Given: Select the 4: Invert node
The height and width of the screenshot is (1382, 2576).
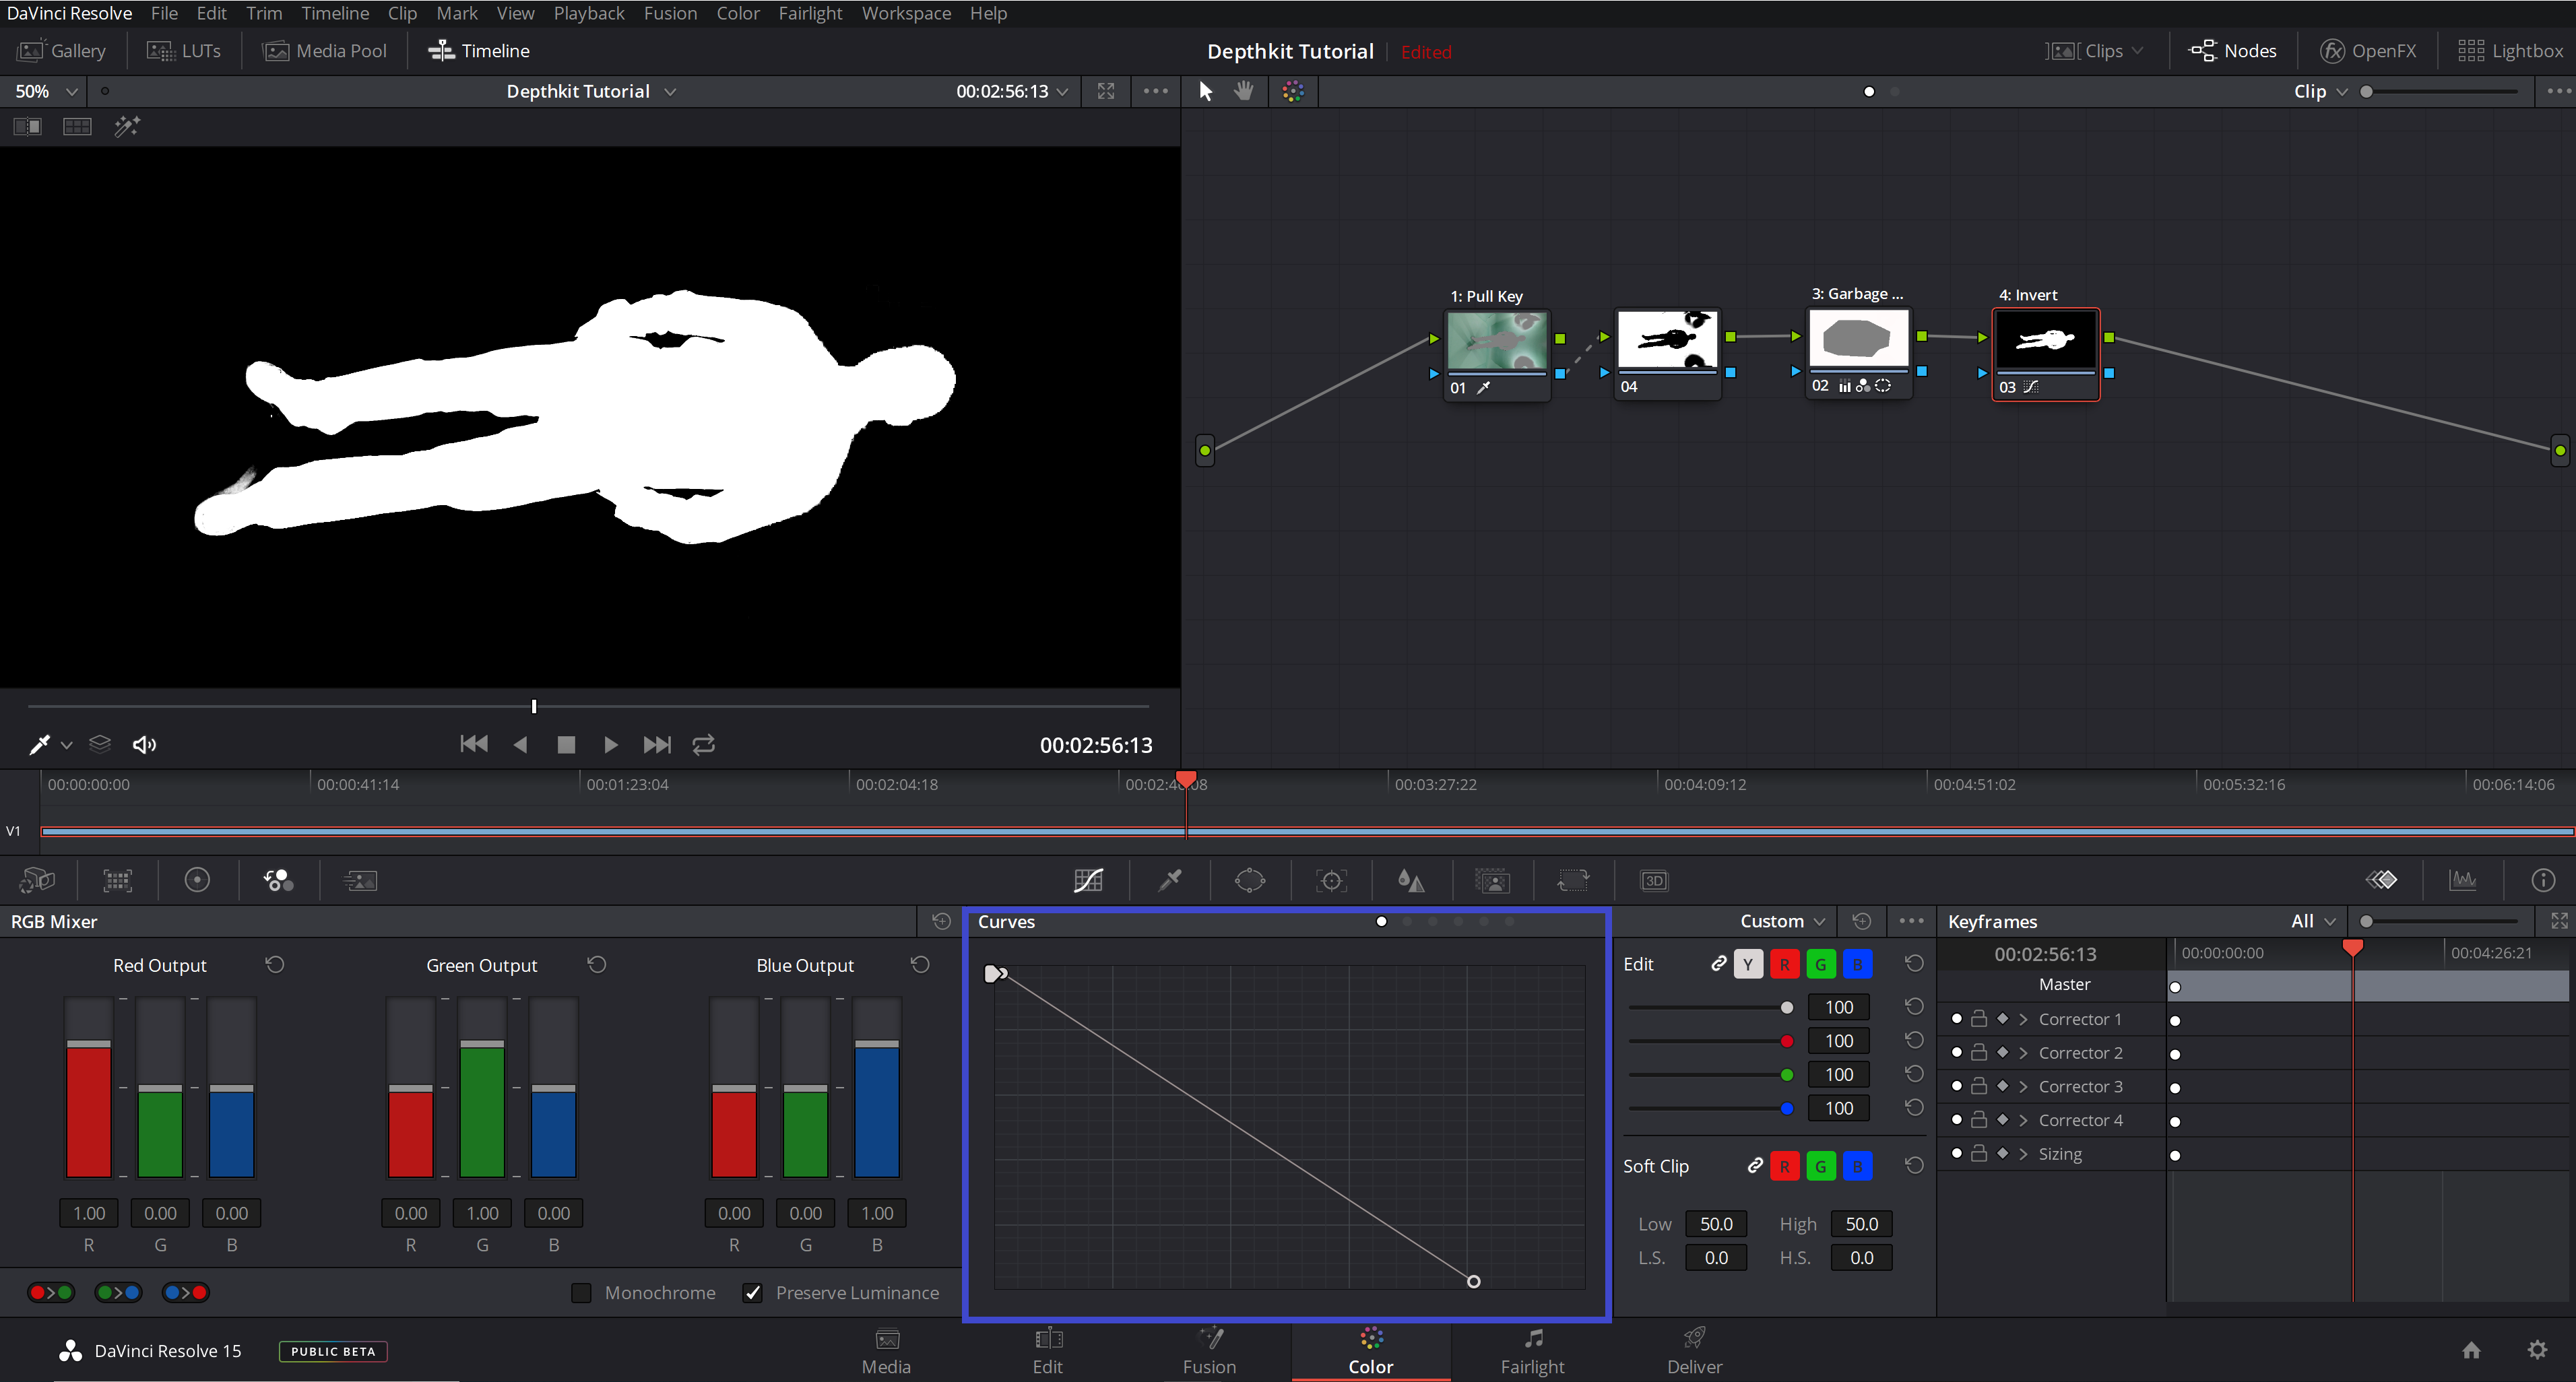Looking at the screenshot, I should pyautogui.click(x=2045, y=354).
